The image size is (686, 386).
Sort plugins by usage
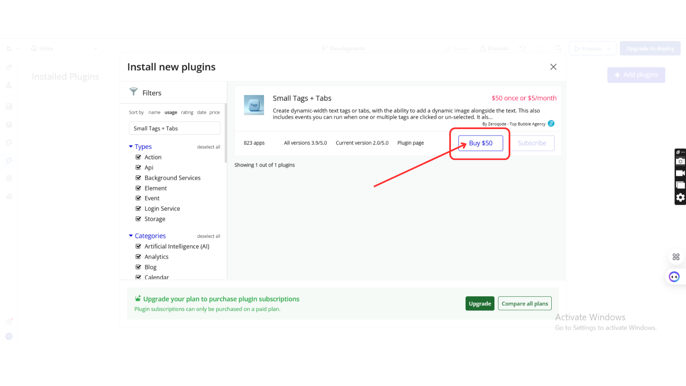click(x=171, y=112)
